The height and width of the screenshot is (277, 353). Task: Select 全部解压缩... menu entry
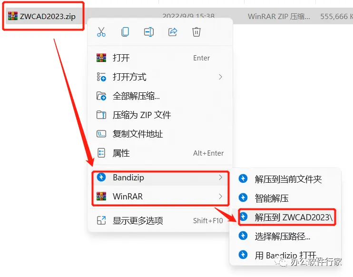point(160,96)
